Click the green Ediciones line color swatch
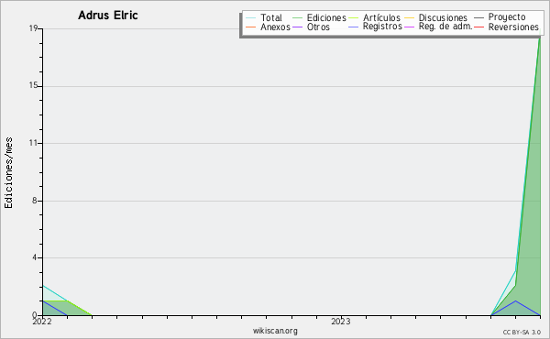The height and width of the screenshot is (339, 550). pyautogui.click(x=297, y=18)
